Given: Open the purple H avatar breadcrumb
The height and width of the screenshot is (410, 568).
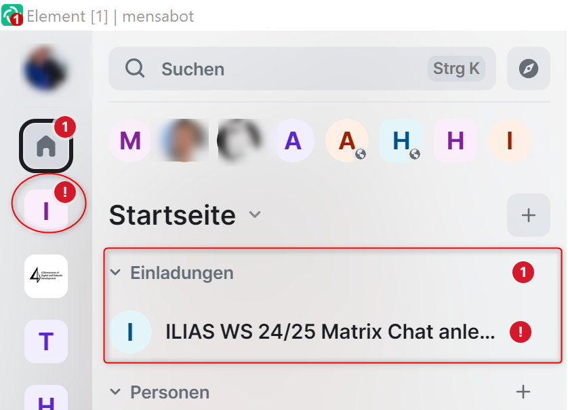Looking at the screenshot, I should pos(455,141).
